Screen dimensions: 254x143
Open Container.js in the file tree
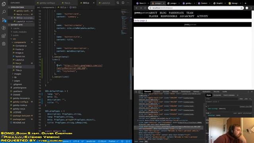coord(21,46)
